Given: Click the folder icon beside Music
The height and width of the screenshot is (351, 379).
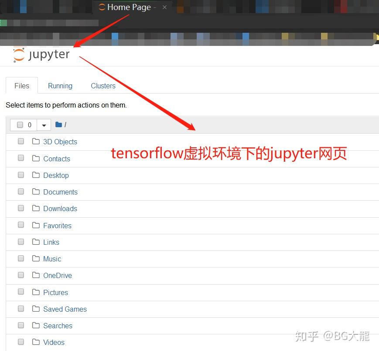Looking at the screenshot, I should (x=36, y=258).
